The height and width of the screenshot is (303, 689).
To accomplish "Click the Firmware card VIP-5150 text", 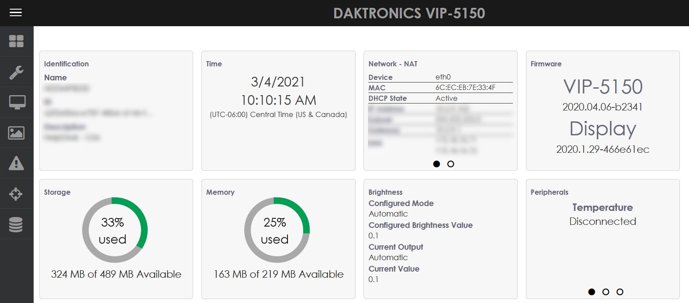I will (602, 86).
